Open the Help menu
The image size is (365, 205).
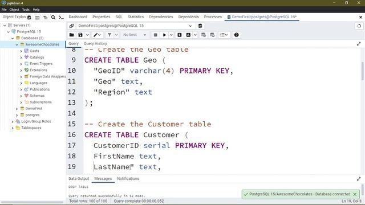coord(36,10)
